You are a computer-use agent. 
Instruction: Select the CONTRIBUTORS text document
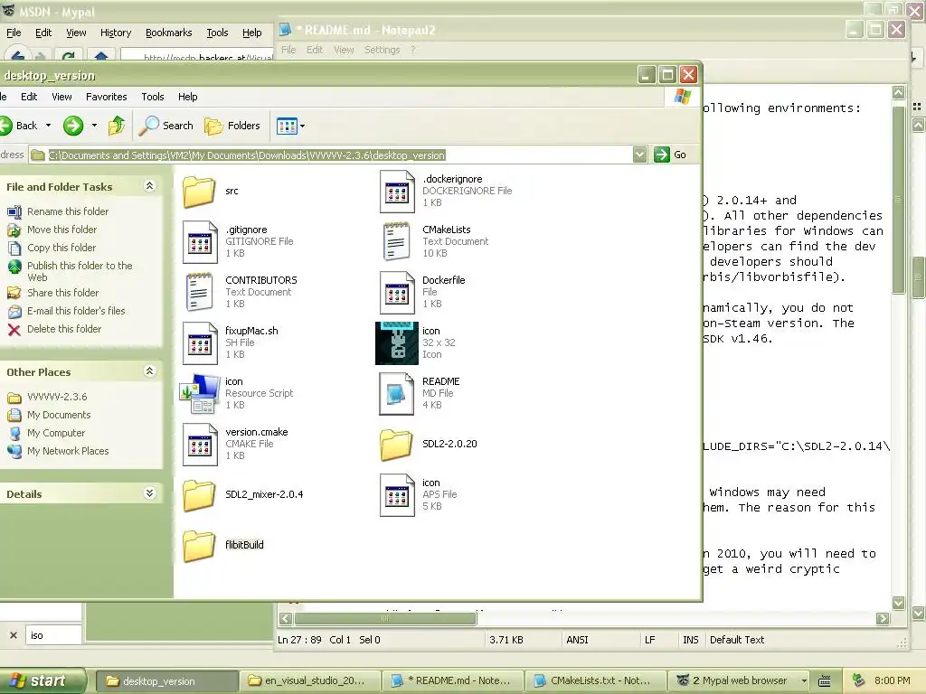point(199,292)
